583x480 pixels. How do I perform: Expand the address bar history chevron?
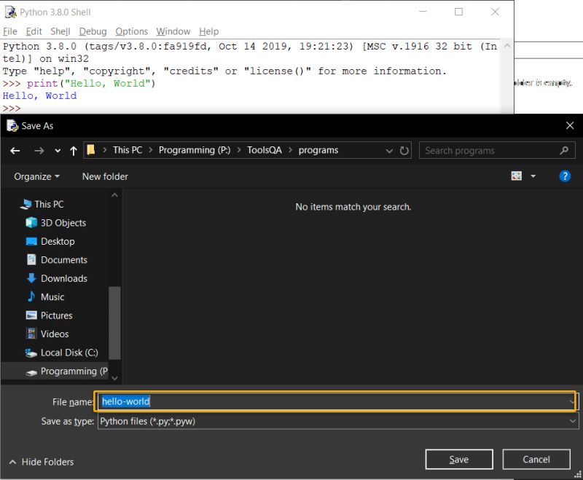[390, 150]
